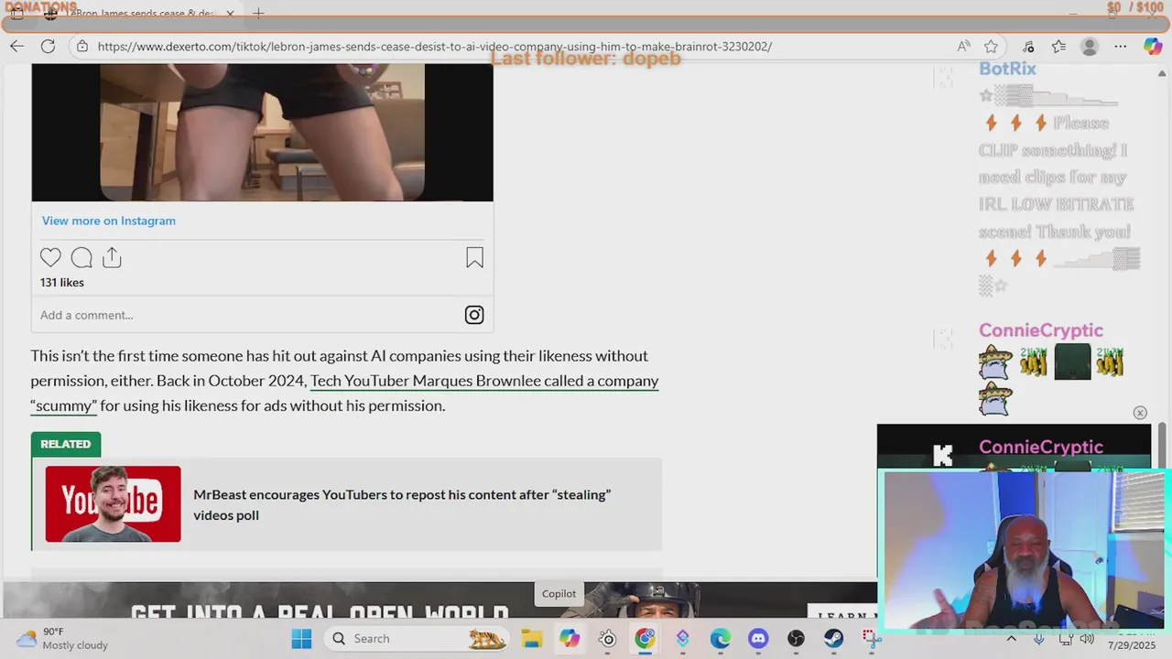Switch to Google Chrome on taskbar
1172x659 pixels.
(645, 639)
